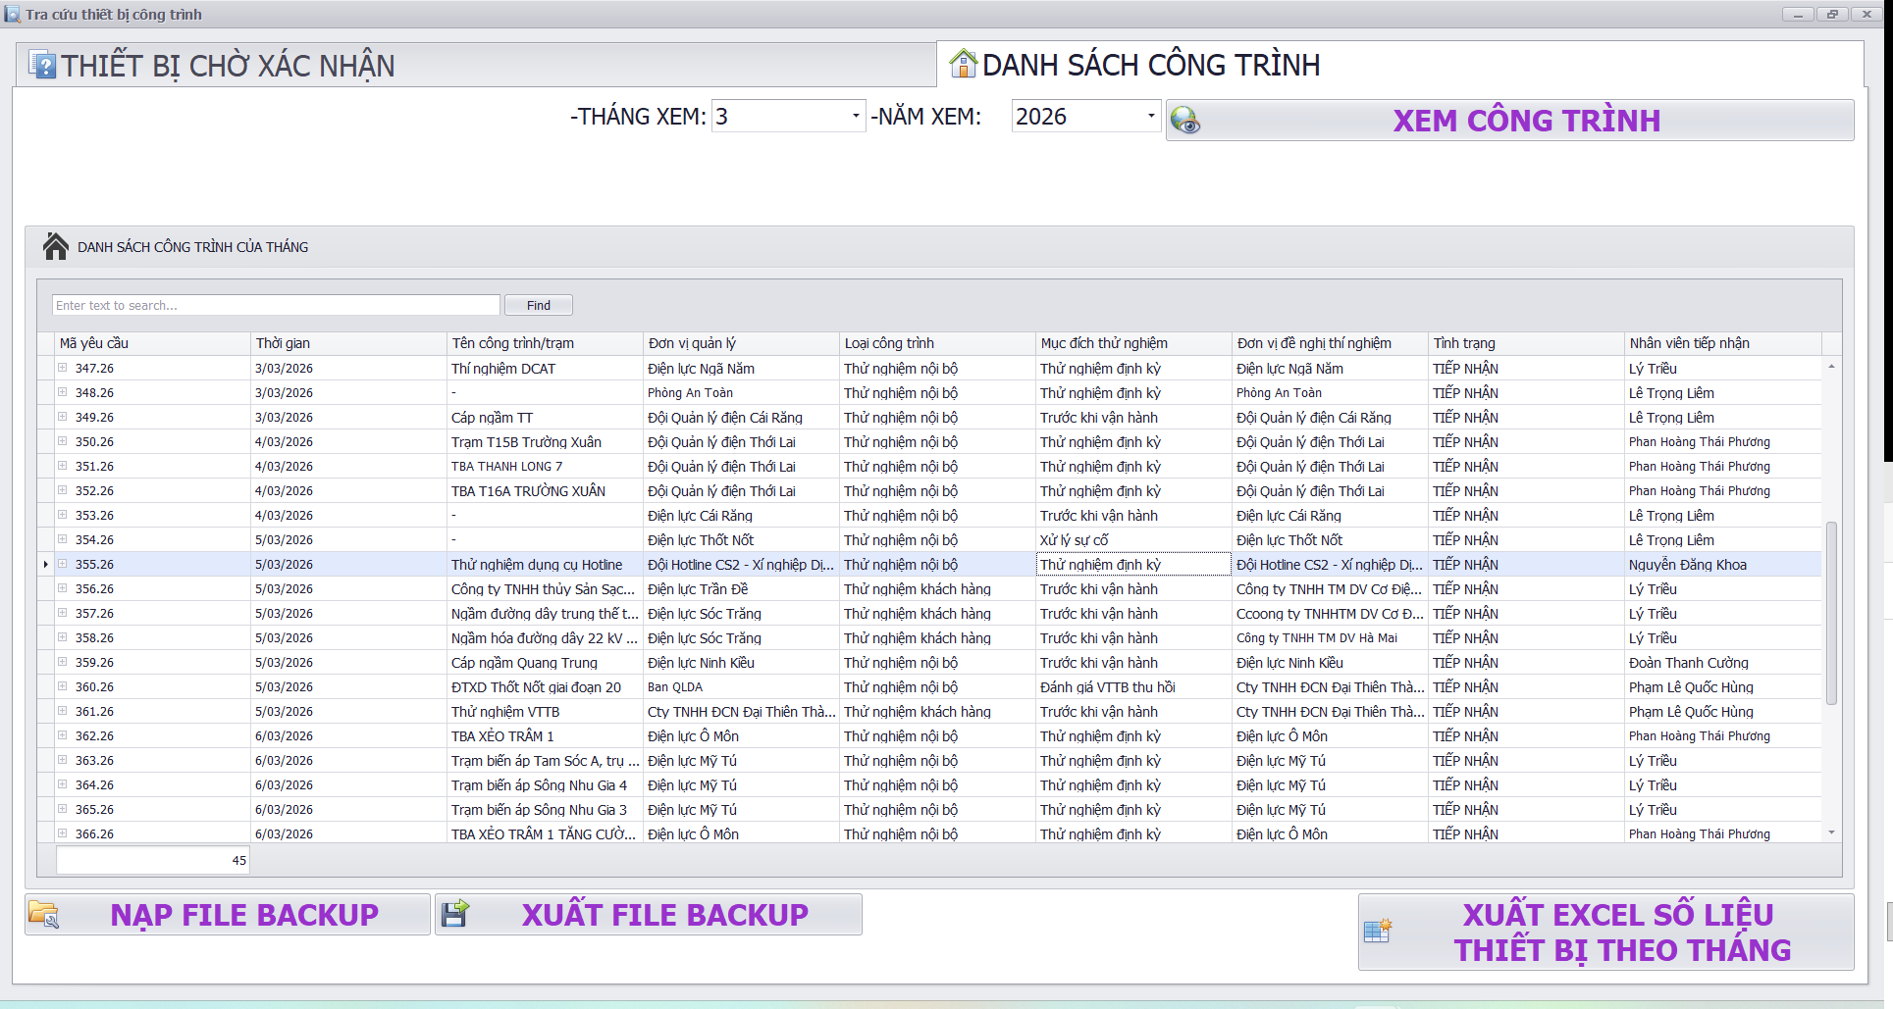1893x1009 pixels.
Task: Click the floppy disk icon on XUẤT FILE BACKUP
Action: point(454,914)
